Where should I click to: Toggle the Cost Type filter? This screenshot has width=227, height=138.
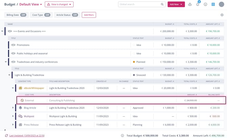tap(47, 15)
